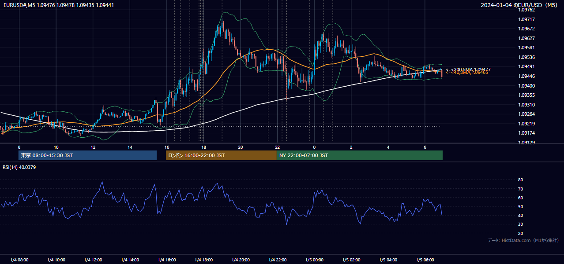
Task: Click price axis label 1.09446
Action: pyautogui.click(x=527, y=76)
